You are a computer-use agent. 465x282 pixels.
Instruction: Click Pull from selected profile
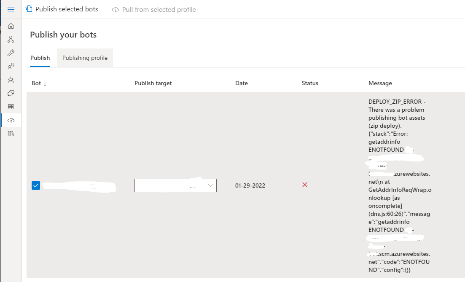click(x=153, y=9)
